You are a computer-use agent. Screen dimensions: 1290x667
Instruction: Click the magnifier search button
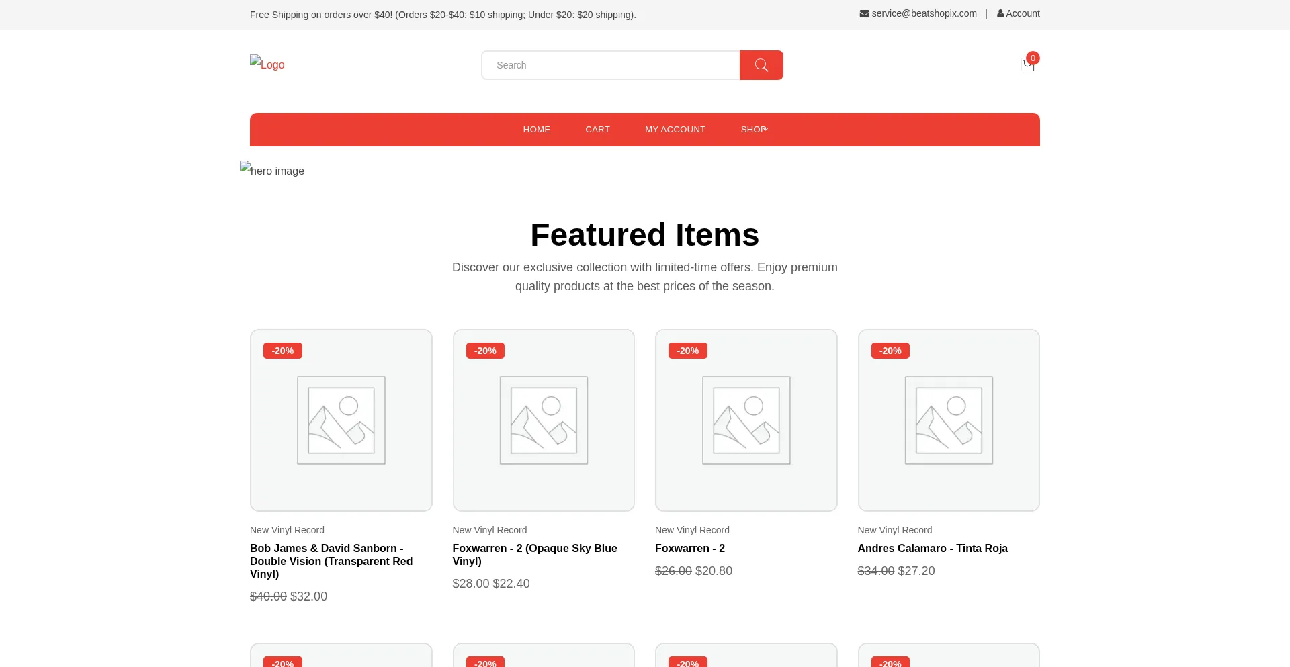tap(761, 65)
